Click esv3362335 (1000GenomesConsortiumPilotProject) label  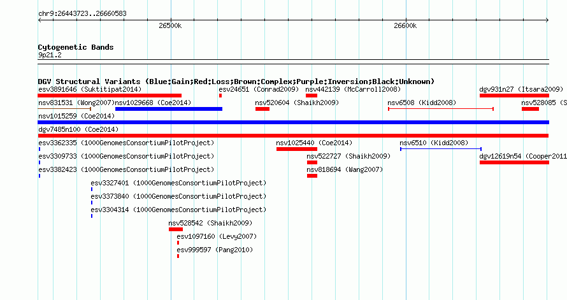(126, 143)
